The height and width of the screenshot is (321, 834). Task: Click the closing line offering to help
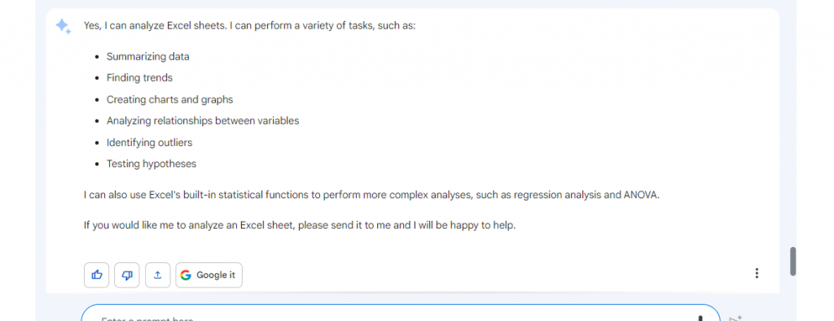coord(300,225)
